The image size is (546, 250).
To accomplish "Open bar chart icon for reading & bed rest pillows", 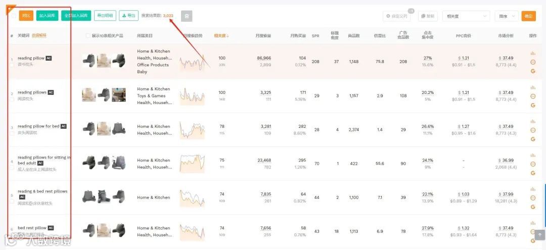I will pos(533,189).
